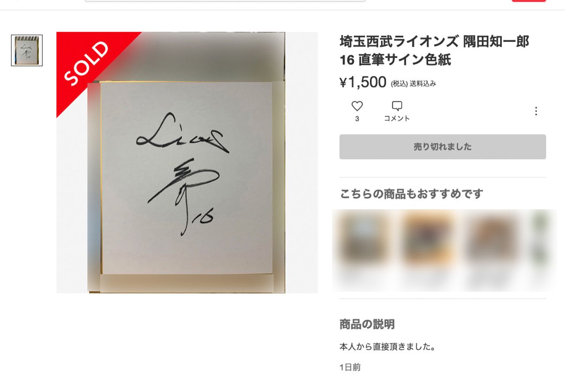Image resolution: width=565 pixels, height=377 pixels.
Task: Click the red button in top right corner
Action: [x=529, y=1]
